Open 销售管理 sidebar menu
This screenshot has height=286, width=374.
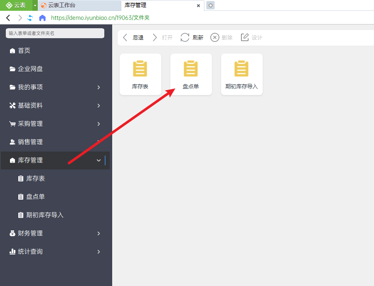(55, 142)
